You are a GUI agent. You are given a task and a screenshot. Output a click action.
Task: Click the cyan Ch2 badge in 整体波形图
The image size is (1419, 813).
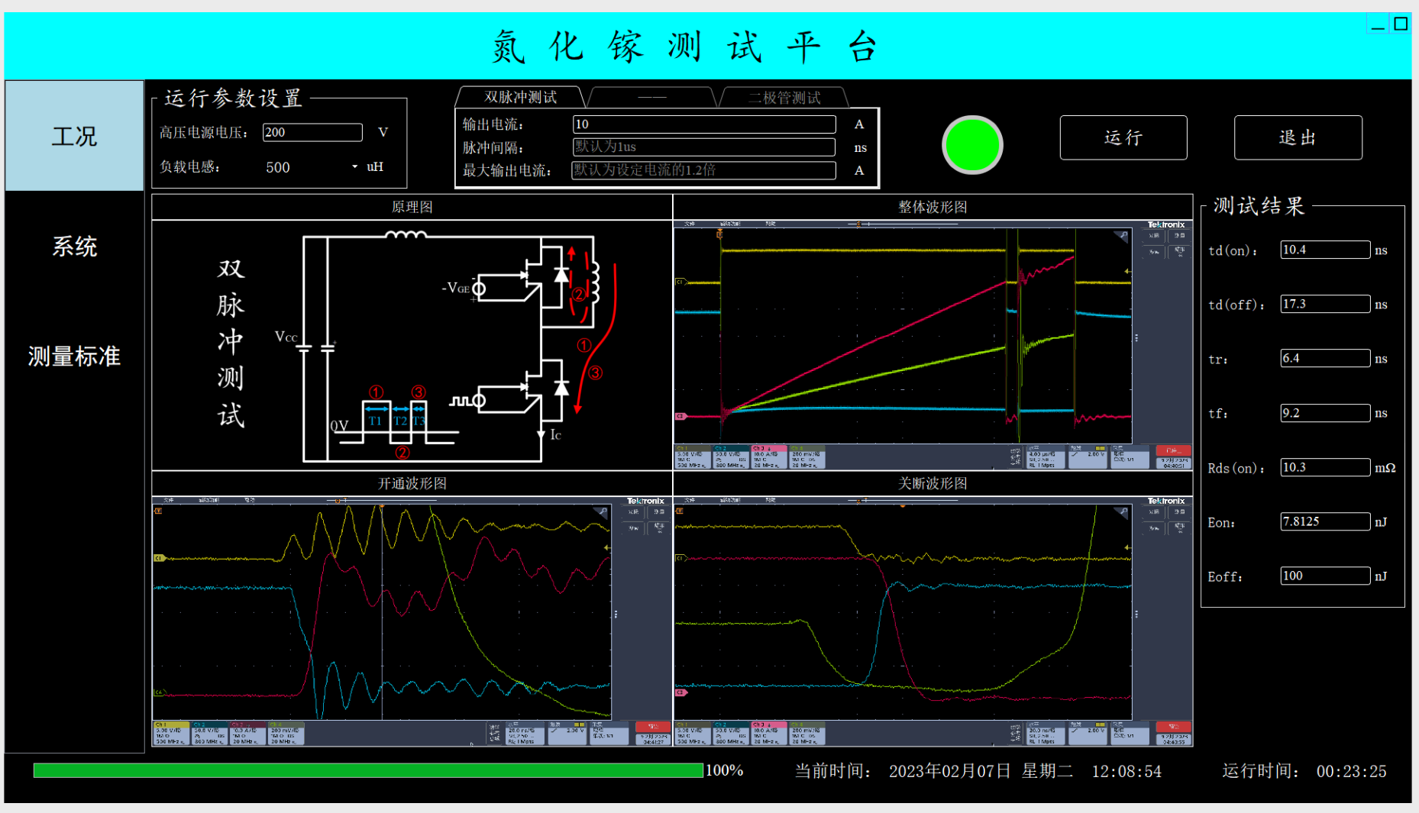pyautogui.click(x=731, y=457)
